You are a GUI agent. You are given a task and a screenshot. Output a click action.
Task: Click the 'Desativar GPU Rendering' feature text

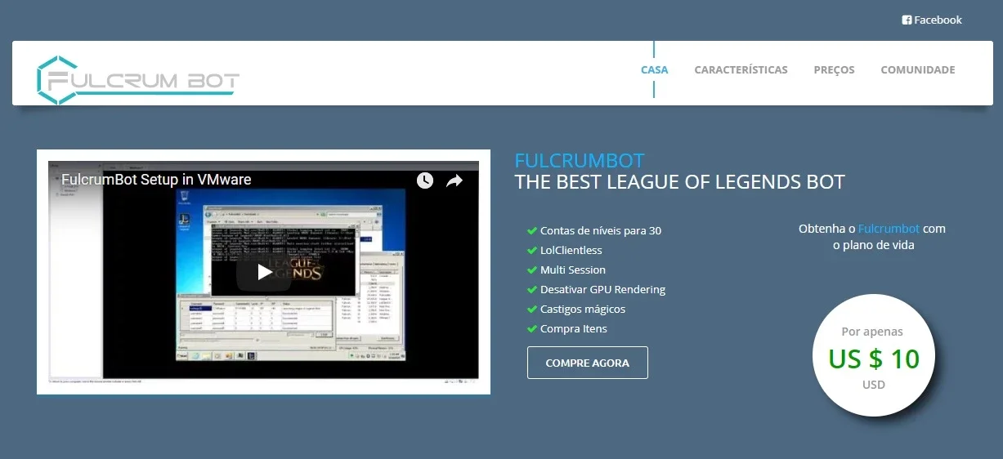pyautogui.click(x=602, y=289)
